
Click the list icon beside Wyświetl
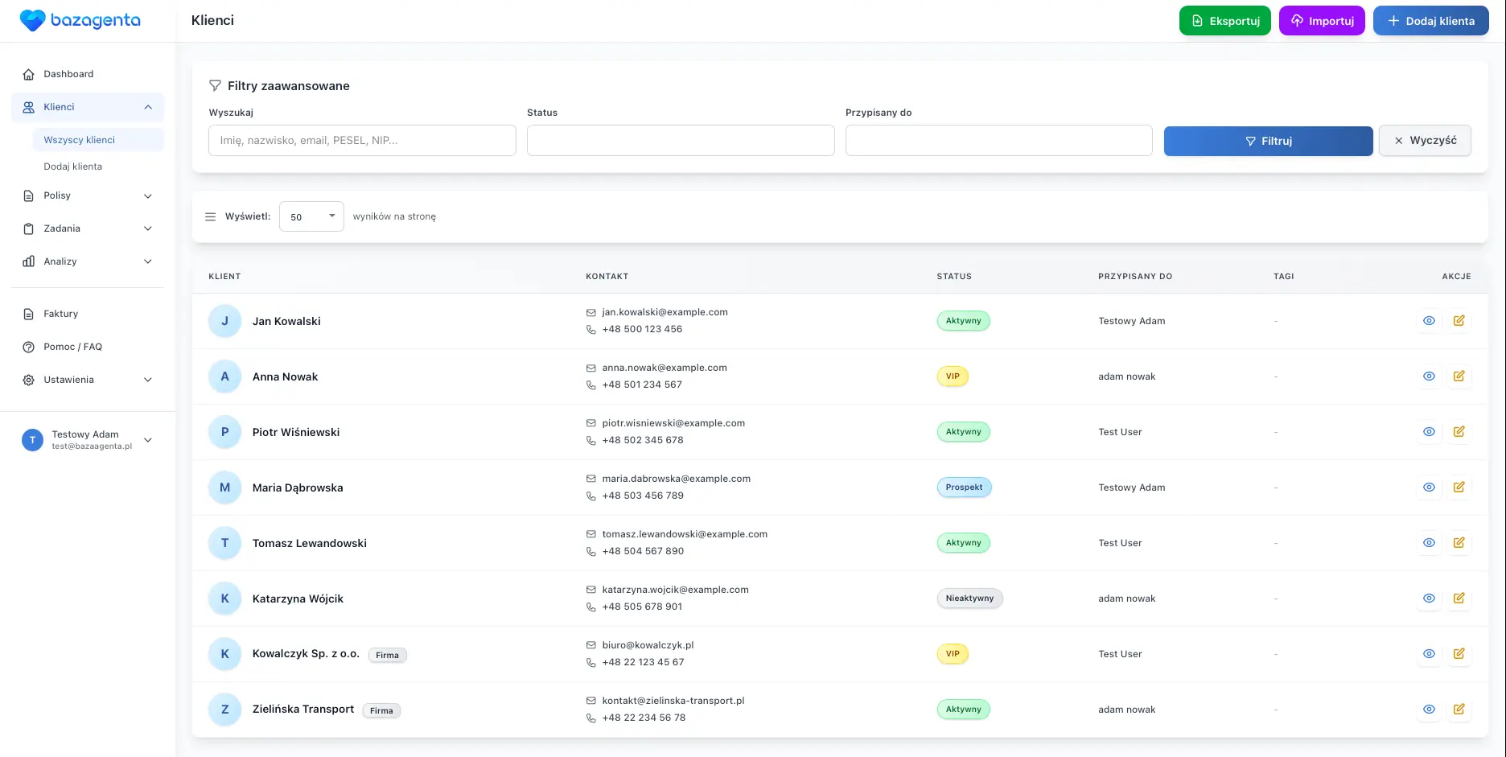[211, 217]
